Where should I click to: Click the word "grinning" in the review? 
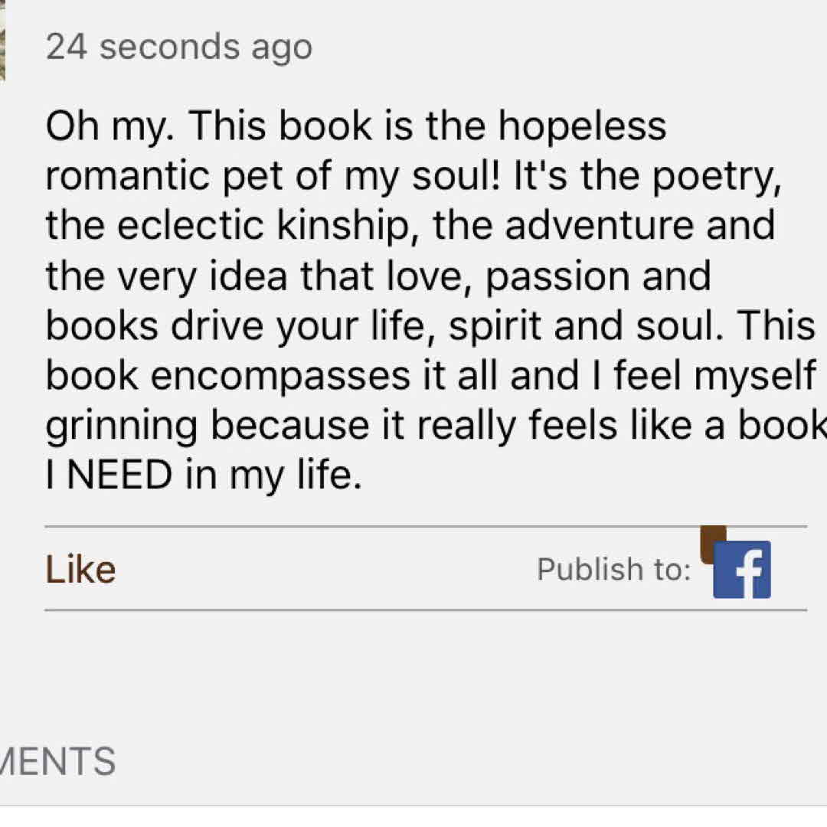click(x=122, y=427)
